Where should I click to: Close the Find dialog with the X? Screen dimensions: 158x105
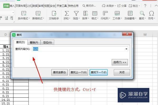click(127, 34)
